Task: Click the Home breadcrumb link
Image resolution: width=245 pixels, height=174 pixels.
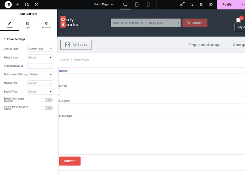Action: pos(65,60)
